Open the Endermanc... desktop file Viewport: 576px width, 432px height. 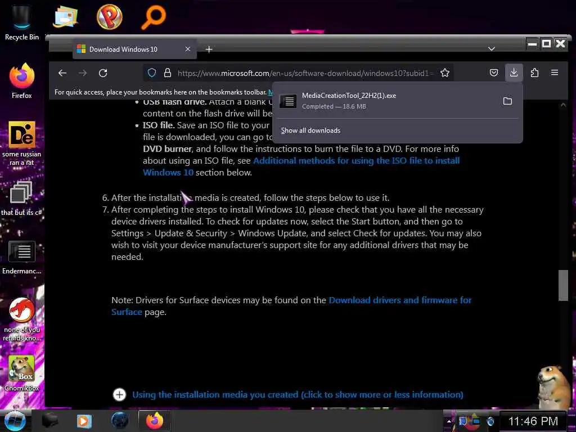coord(22,257)
